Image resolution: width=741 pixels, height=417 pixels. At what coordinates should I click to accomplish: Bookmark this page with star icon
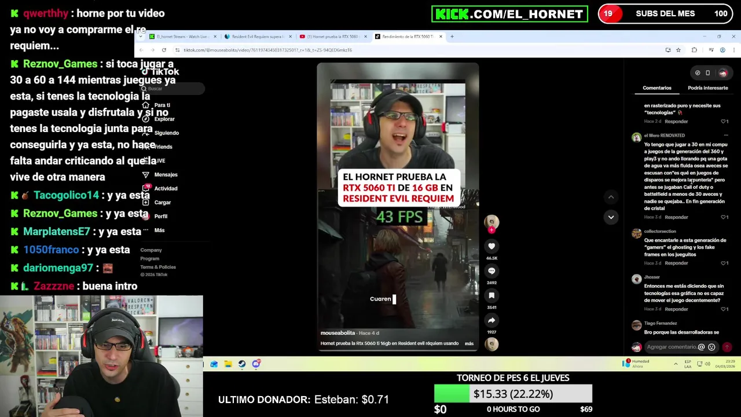(x=678, y=50)
